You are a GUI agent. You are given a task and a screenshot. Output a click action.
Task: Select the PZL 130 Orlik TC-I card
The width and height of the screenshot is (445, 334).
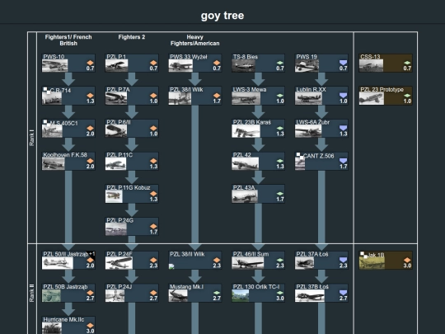tap(258, 293)
